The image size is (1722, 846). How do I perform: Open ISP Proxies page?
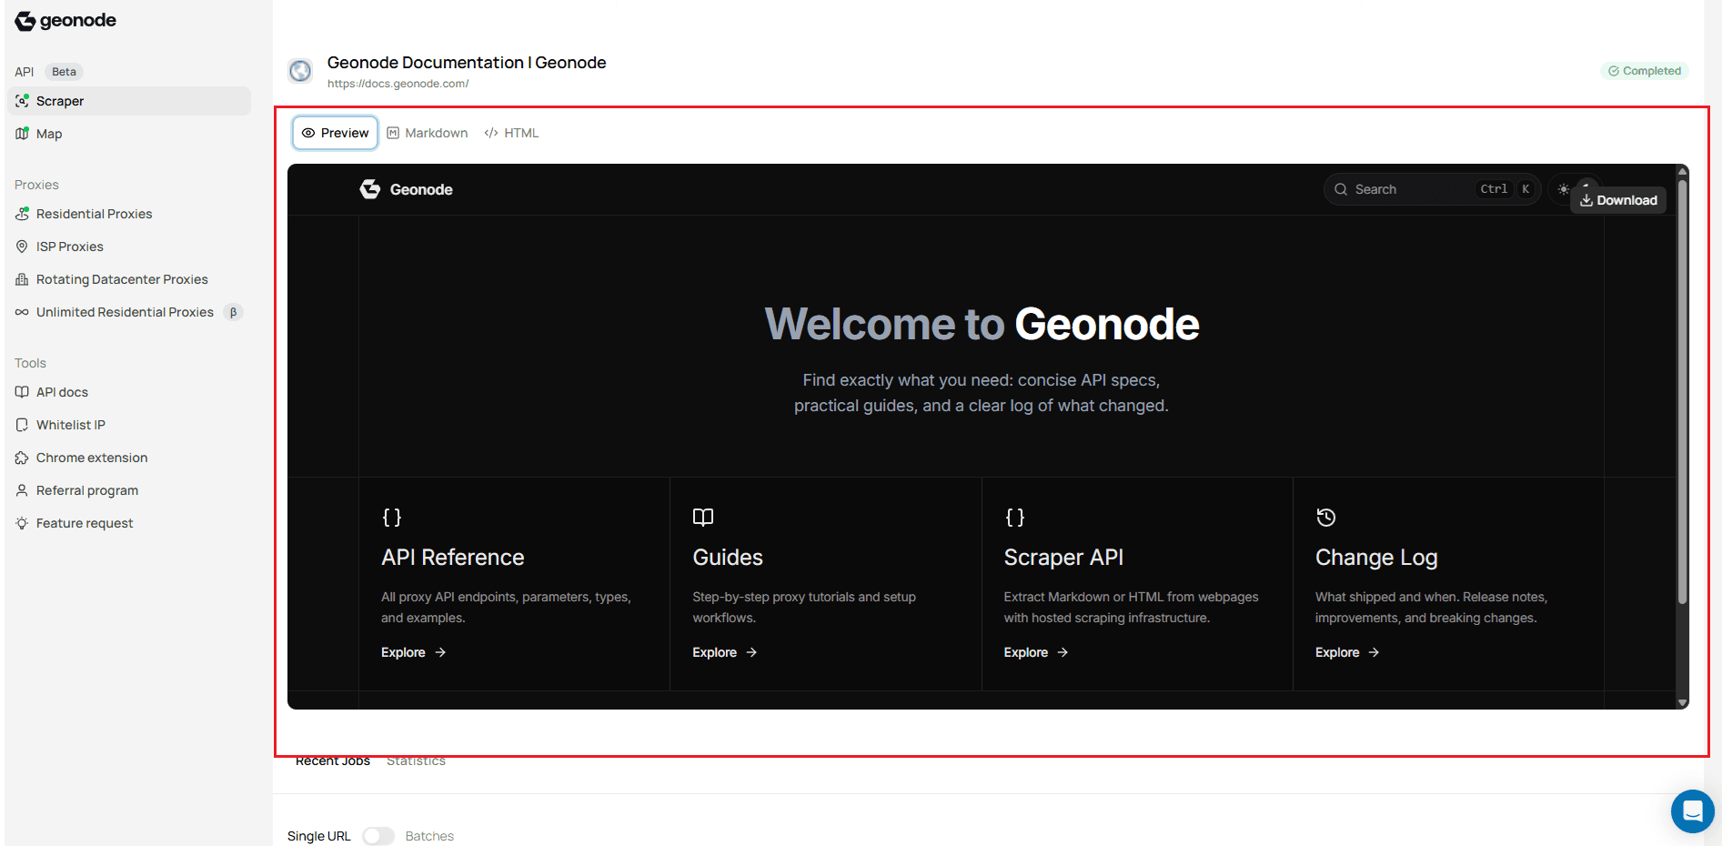(69, 247)
